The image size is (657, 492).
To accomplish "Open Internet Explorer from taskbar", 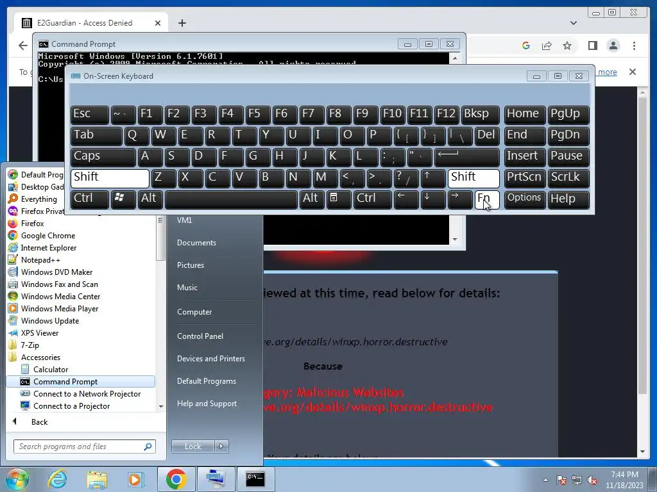I will 57,479.
